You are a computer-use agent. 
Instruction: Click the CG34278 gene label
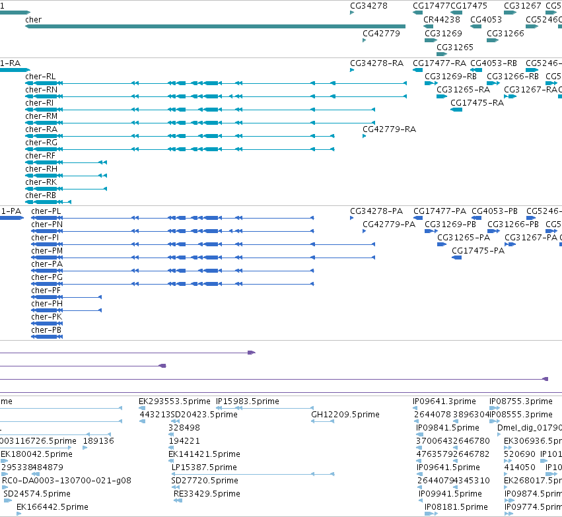coord(369,6)
